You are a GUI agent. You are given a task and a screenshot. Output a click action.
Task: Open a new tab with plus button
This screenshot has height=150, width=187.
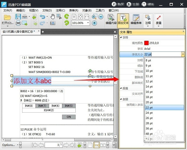pos(43,32)
